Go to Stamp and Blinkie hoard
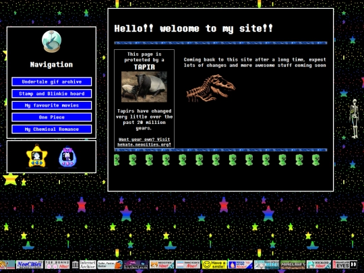The width and height of the screenshot is (364, 273). [x=51, y=94]
